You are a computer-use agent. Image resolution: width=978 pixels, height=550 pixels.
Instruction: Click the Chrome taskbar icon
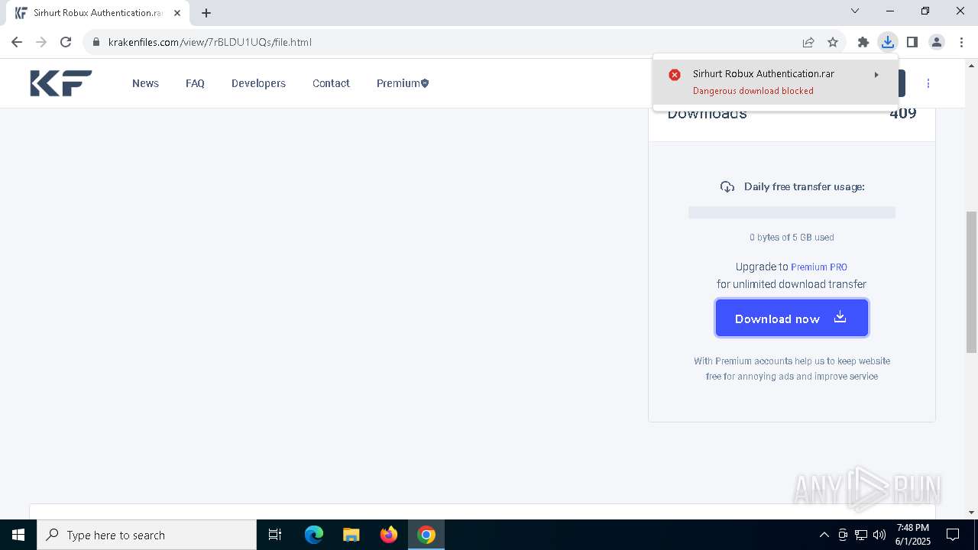426,535
